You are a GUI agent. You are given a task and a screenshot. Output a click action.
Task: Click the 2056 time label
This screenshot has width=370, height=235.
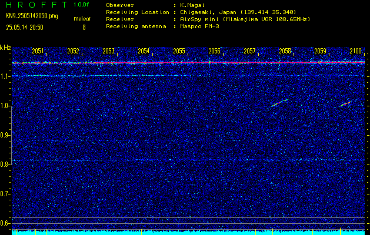tap(215, 51)
